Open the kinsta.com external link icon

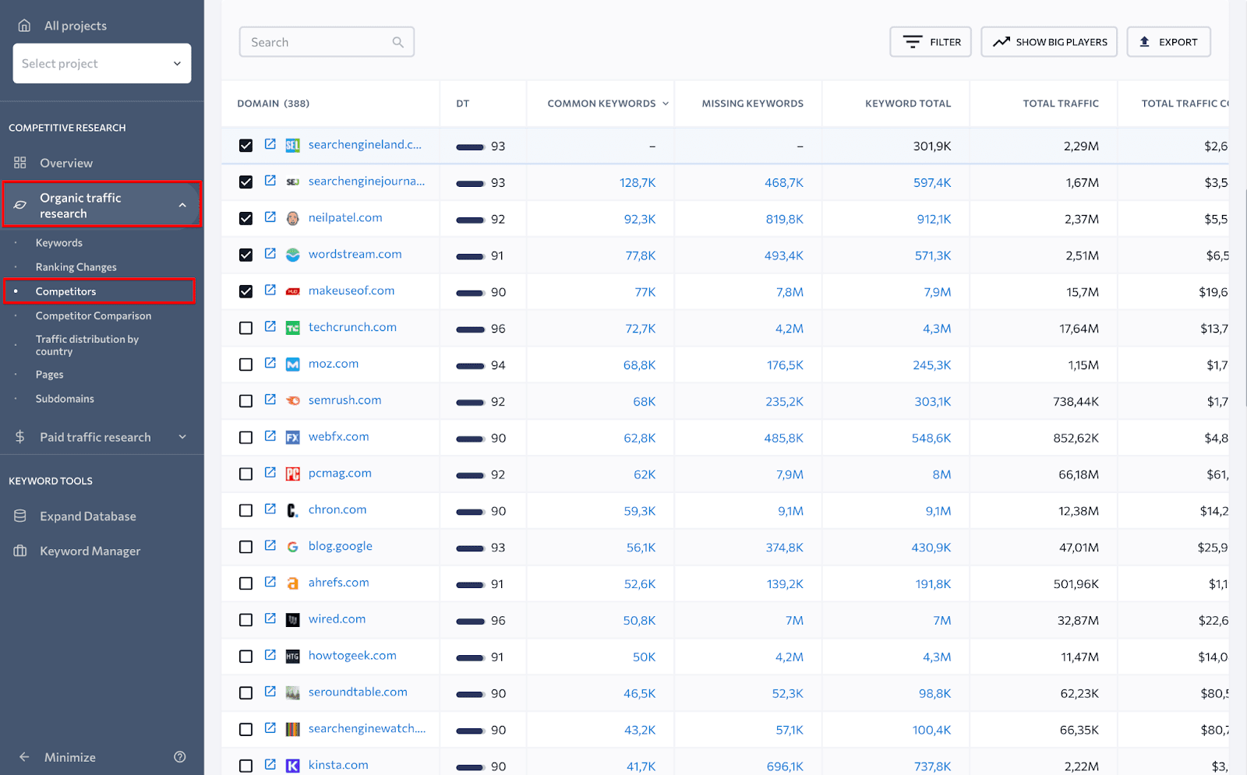pos(270,765)
